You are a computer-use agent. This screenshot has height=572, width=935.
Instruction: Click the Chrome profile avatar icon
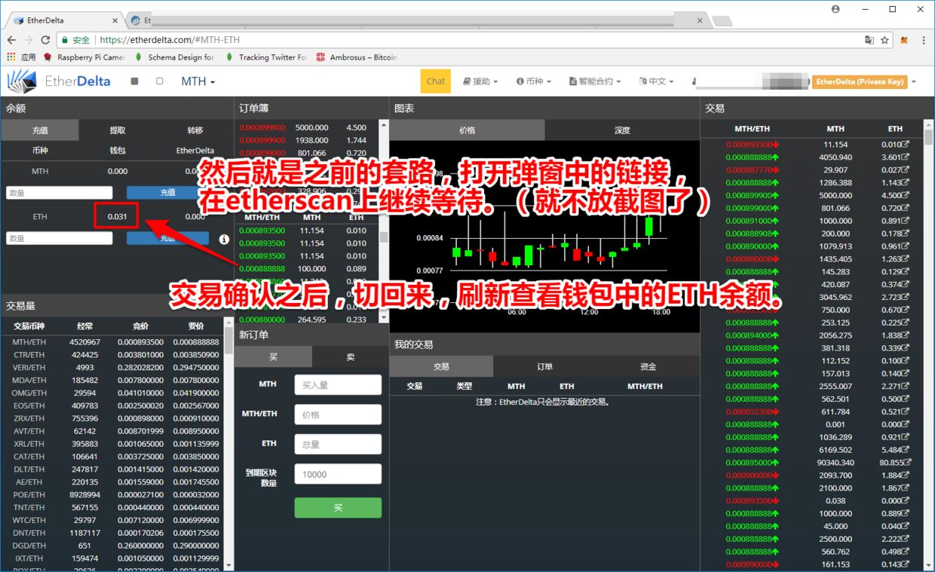tap(835, 9)
